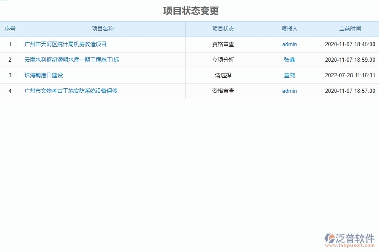Click filler 张鑫 in row 2
Viewport: 379px width, 252px height.
(x=289, y=60)
